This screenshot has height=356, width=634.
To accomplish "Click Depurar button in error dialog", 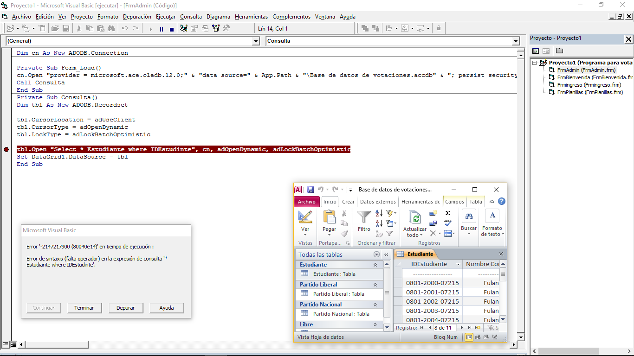I will [x=125, y=308].
